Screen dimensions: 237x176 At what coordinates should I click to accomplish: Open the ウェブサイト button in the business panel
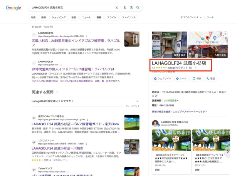point(163,78)
